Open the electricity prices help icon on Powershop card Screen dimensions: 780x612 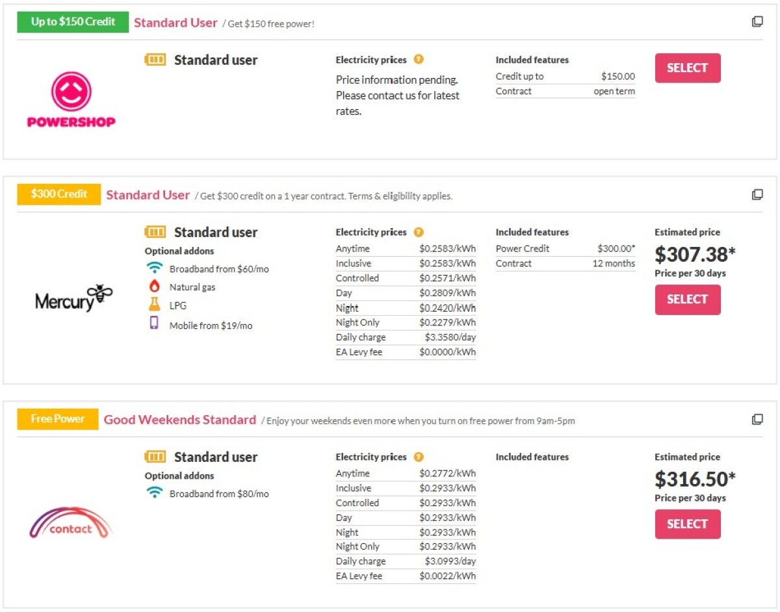419,59
